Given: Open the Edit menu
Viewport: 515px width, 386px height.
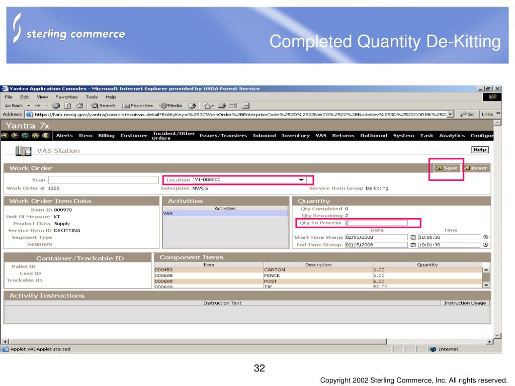Looking at the screenshot, I should click(25, 97).
